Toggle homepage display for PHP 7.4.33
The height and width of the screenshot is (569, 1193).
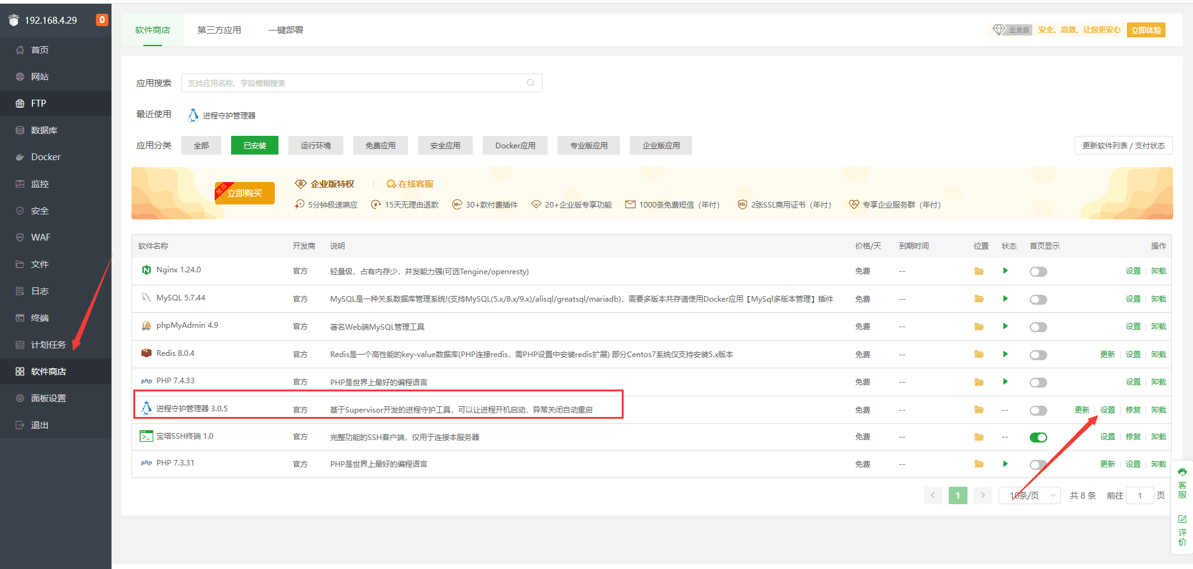1039,383
